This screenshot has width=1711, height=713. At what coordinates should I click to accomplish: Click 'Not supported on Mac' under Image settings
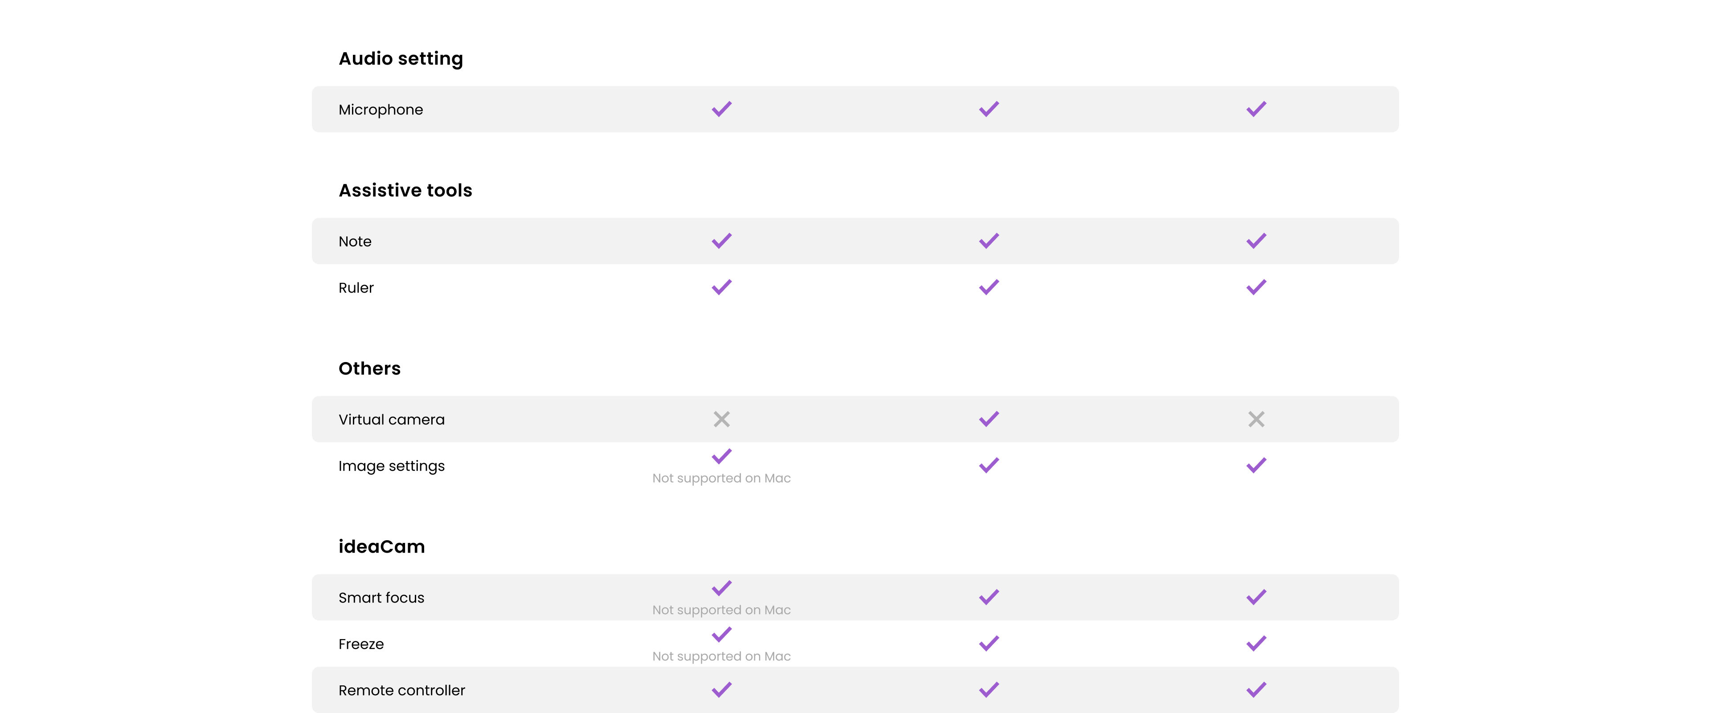click(721, 478)
